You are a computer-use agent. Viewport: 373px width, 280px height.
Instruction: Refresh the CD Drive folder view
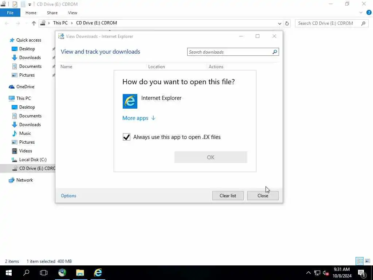pos(287,23)
